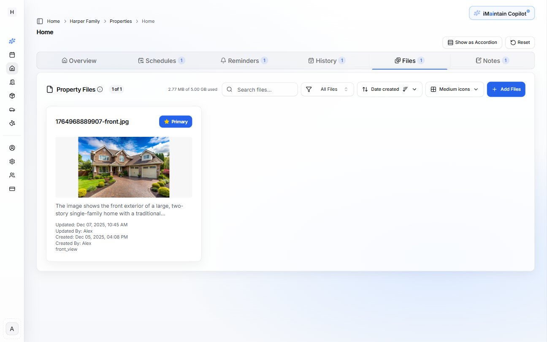Click the sparkle Copilot icon in sidebar
The width and height of the screenshot is (547, 342).
12,41
